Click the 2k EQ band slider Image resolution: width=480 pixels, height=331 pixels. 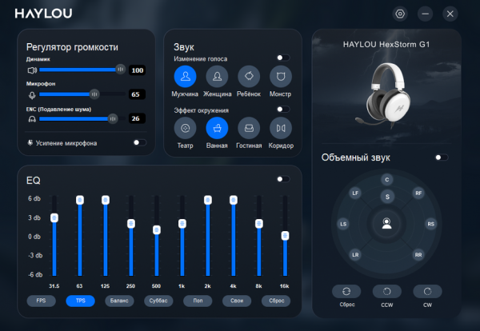(208, 200)
